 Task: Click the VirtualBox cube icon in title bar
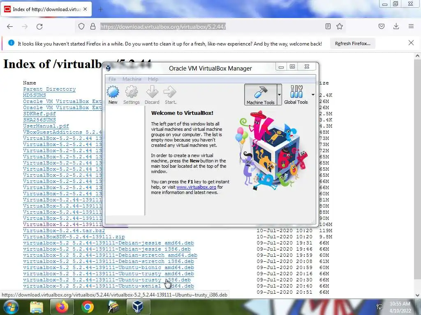pyautogui.click(x=108, y=68)
